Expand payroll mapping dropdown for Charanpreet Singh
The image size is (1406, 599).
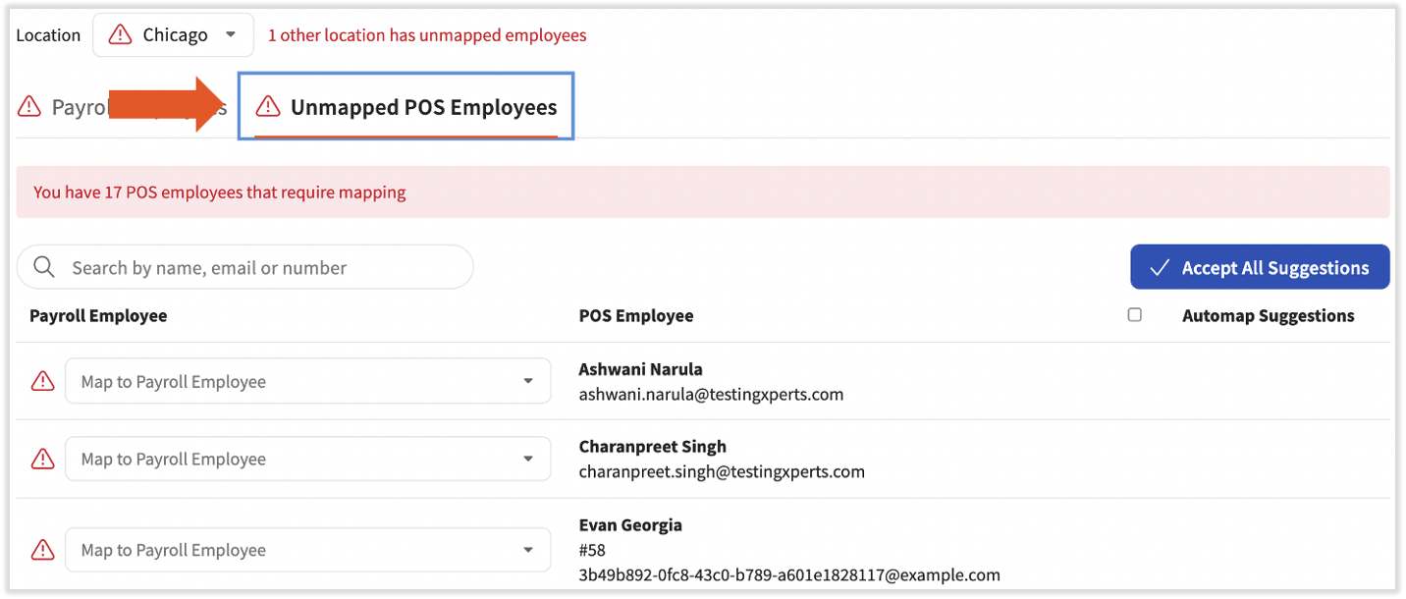(x=307, y=459)
